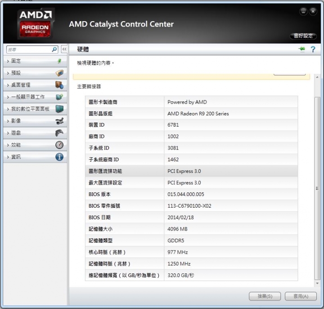Click the 資訊 info icon

[59, 157]
